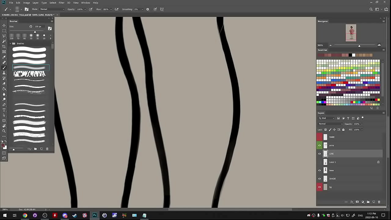This screenshot has width=391, height=220.
Task: Hide the arms layer
Action: [x=320, y=145]
